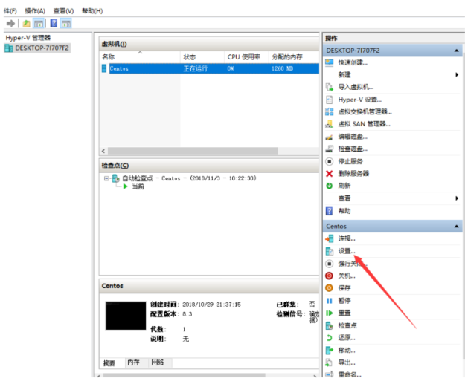Open 虚拟交换机管理器 icon
This screenshot has height=384, width=465.
329,111
